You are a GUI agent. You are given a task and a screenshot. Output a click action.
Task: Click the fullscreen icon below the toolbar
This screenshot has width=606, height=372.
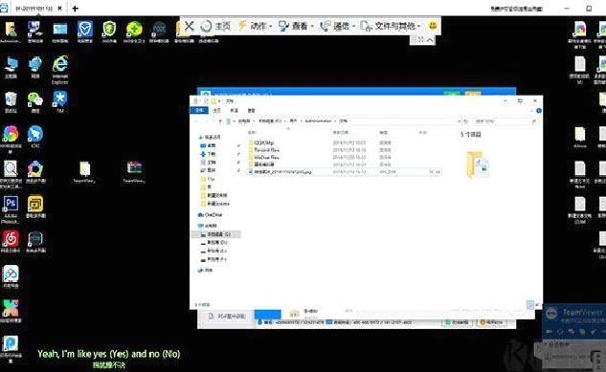point(421,39)
